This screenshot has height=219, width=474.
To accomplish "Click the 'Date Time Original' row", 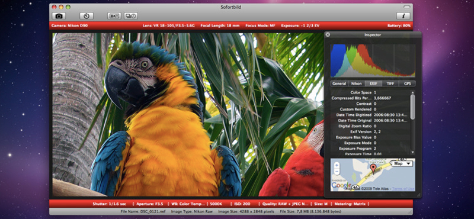I will point(370,121).
